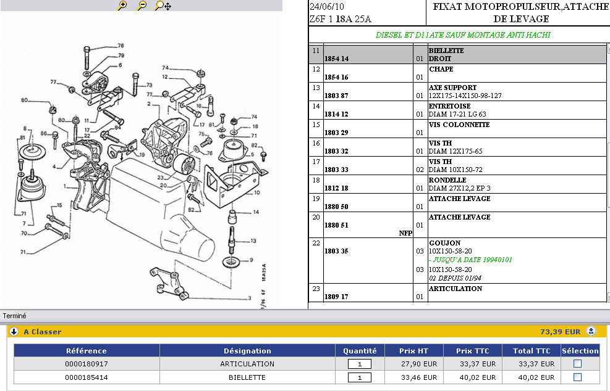610x391 pixels.
Task: Collapse the A Classer section arrow
Action: click(x=14, y=331)
